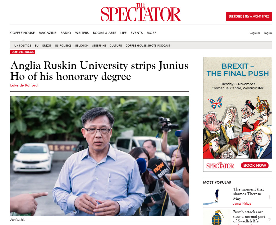Click Subscribe, try a month free button
Image resolution: width=276 pixels, height=225 pixels.
[x=248, y=16]
